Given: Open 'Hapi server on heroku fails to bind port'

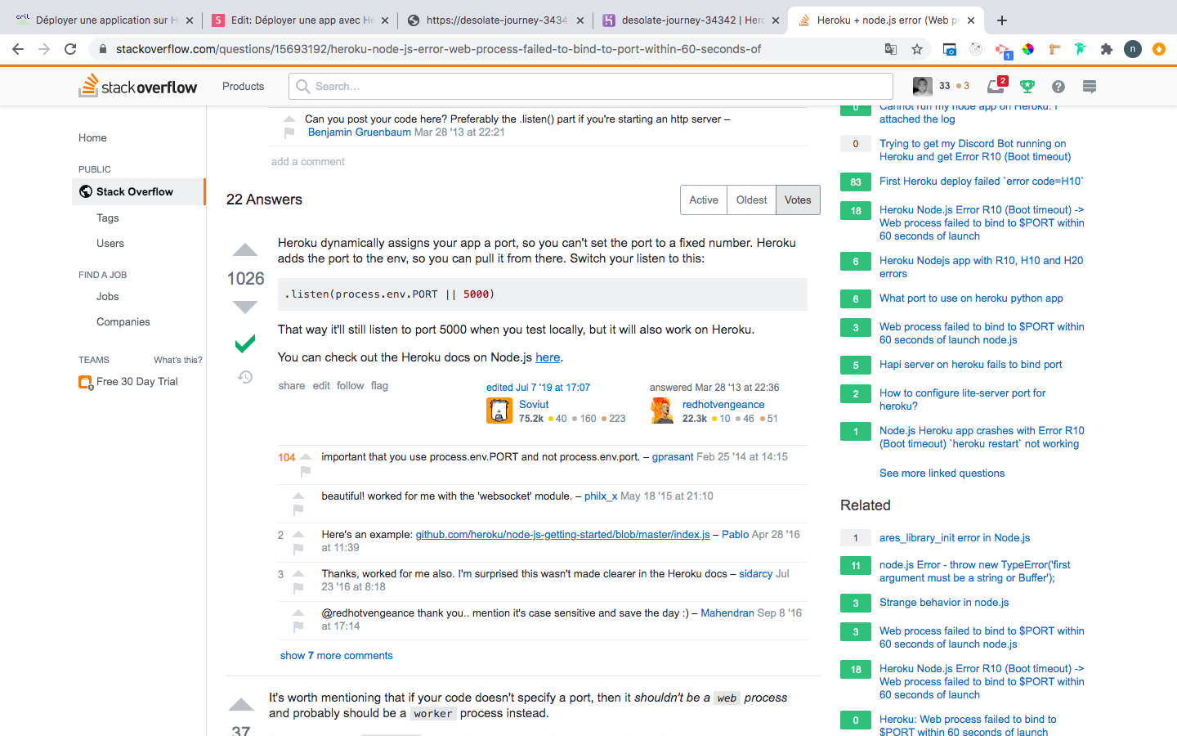Looking at the screenshot, I should tap(970, 364).
